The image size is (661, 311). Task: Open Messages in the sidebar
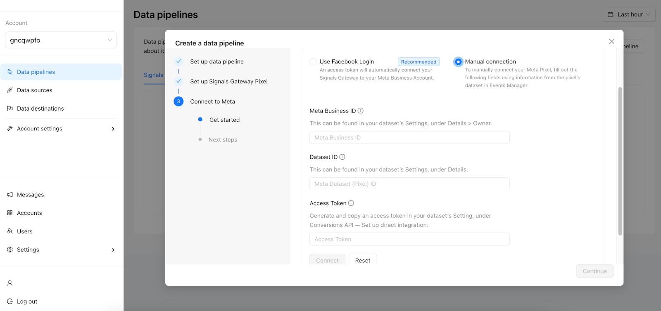(61, 195)
